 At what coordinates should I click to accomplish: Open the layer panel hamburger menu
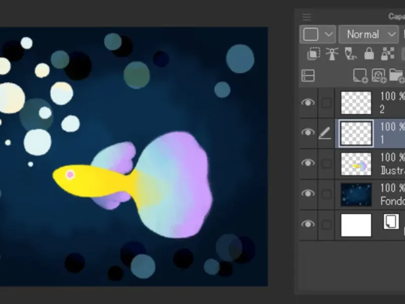[x=307, y=17]
